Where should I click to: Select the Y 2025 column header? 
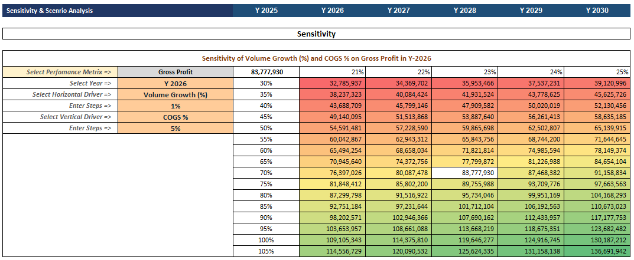point(266,11)
